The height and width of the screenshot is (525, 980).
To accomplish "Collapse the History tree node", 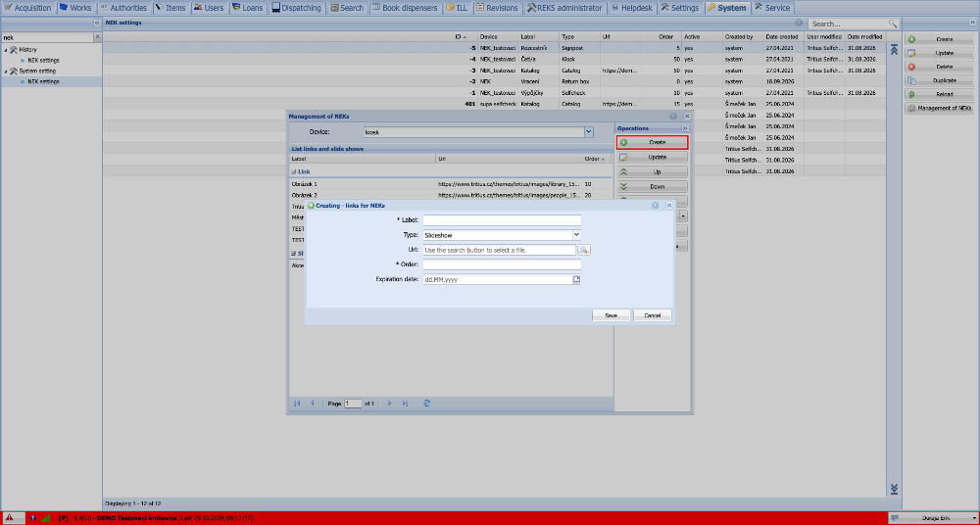I will (6, 50).
